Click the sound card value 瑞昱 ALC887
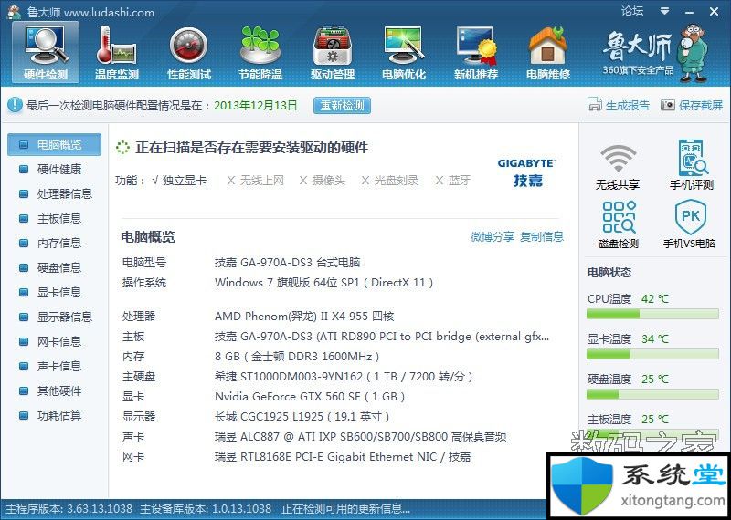The image size is (731, 520). coord(360,437)
